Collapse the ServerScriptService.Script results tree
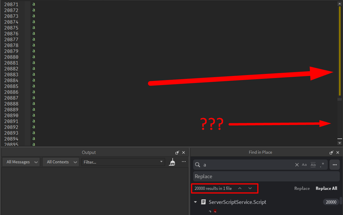The width and height of the screenshot is (343, 215). click(x=195, y=202)
